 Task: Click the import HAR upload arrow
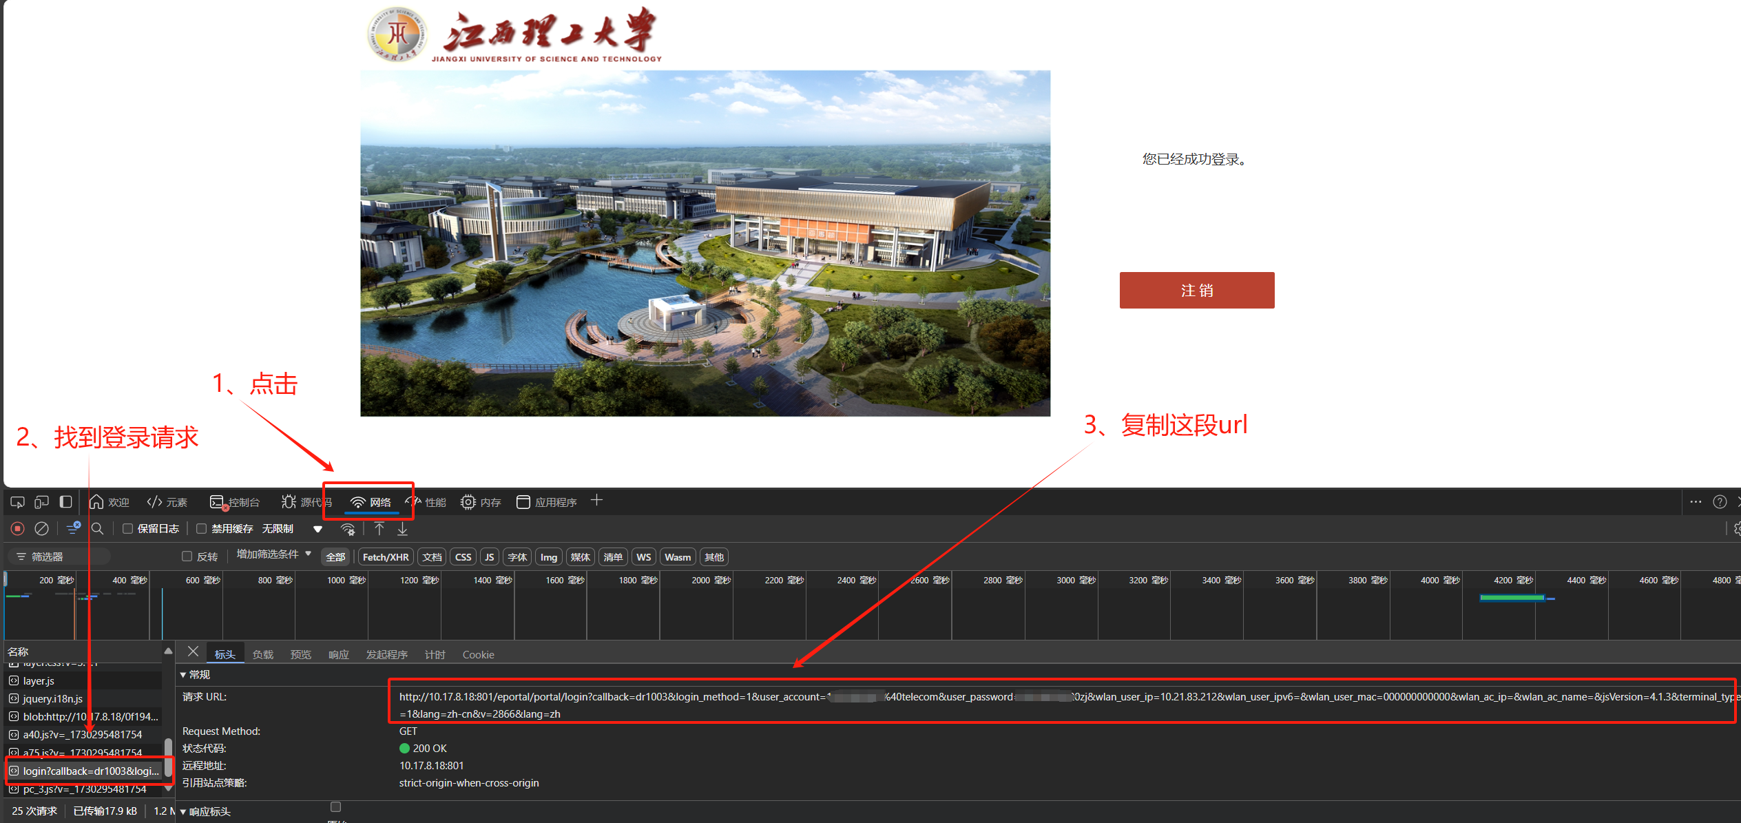pyautogui.click(x=379, y=528)
